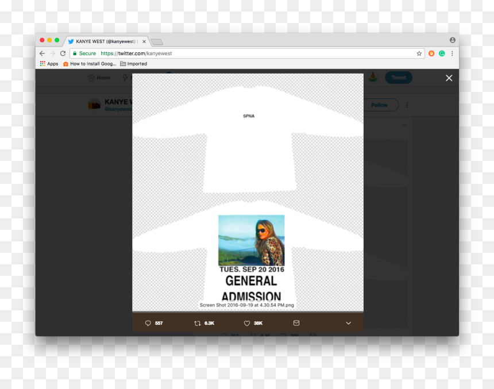The image size is (494, 389).
Task: Go to Twitter Home
Action: (x=99, y=78)
